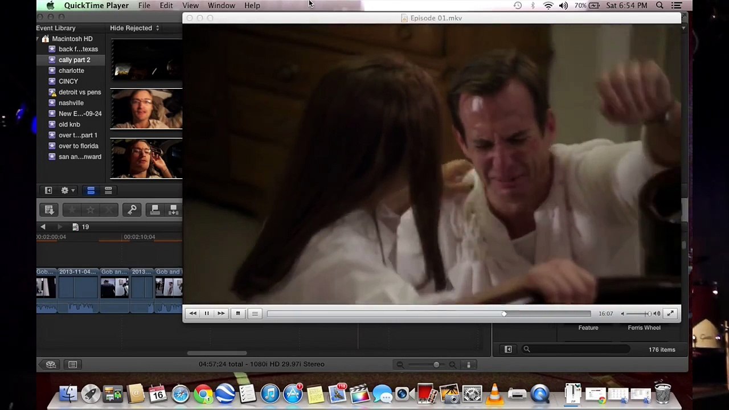Open the Hide Rejected filter dropdown
This screenshot has width=729, height=410.
134,28
